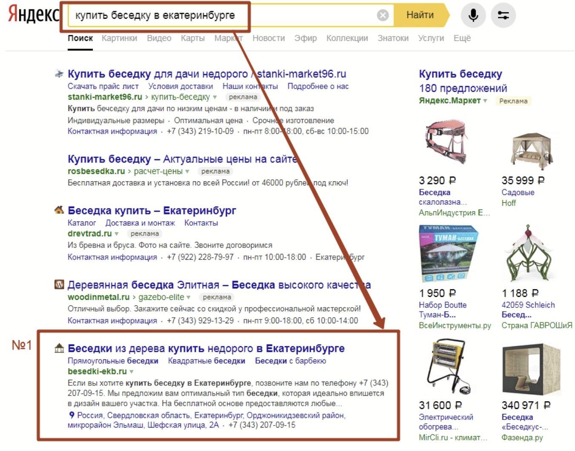Open the Услуги tab
575x451 pixels.
[431, 38]
